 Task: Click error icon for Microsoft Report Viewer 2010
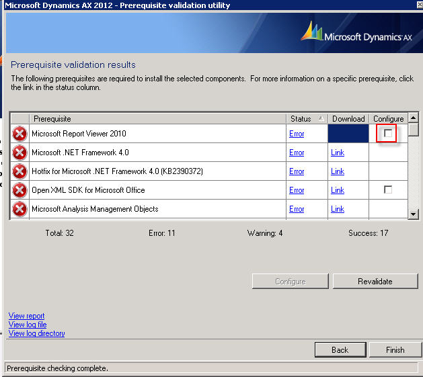pyautogui.click(x=20, y=134)
